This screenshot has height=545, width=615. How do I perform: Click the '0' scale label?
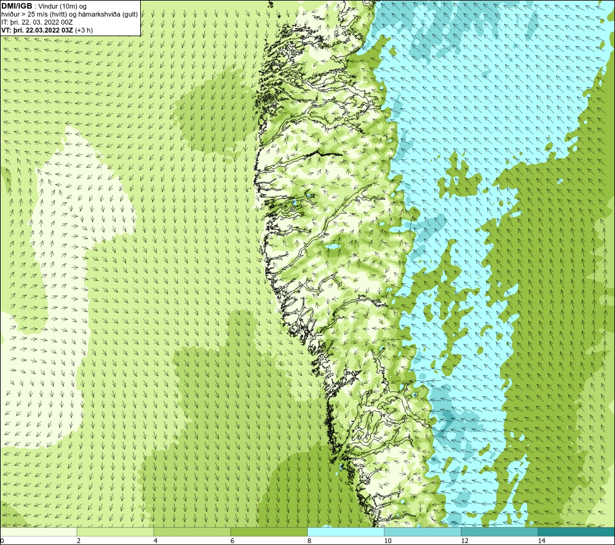pos(2,541)
